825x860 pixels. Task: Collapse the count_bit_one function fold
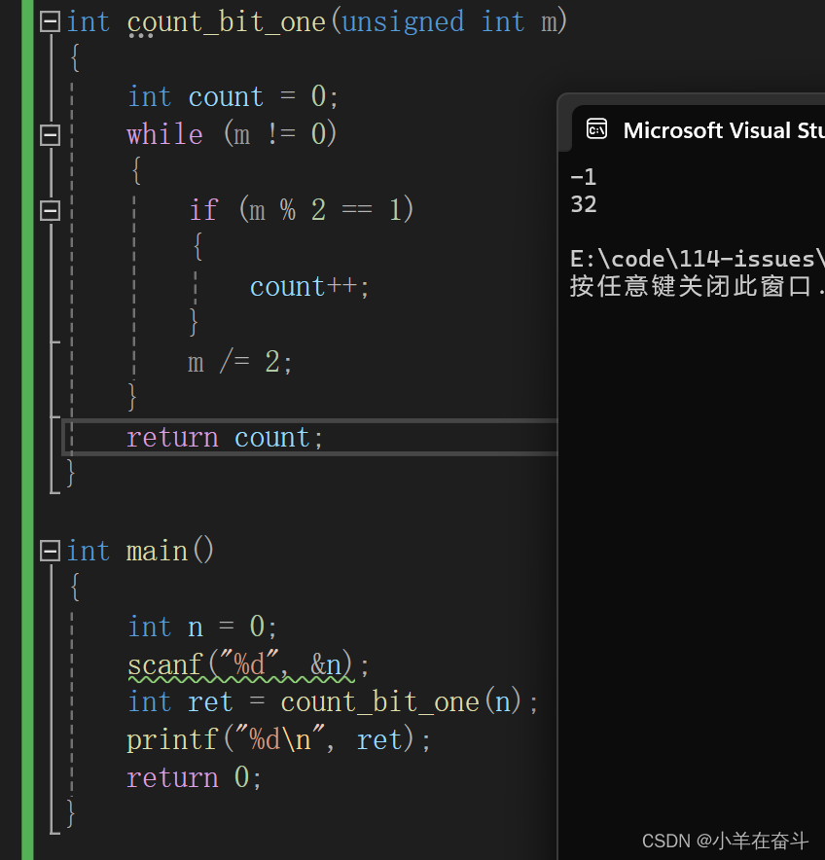(50, 22)
